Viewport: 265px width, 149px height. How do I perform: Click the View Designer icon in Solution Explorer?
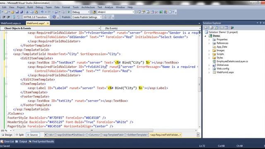(226, 28)
